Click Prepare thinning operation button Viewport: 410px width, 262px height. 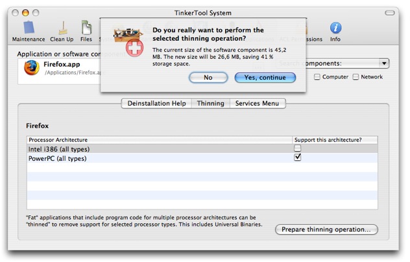(x=326, y=230)
